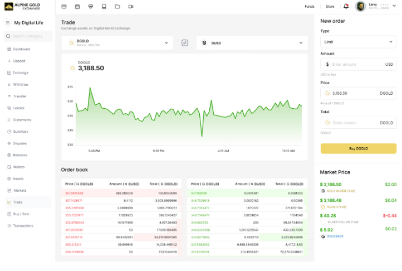Click the GOLDBACK market link
The height and width of the screenshot is (271, 402).
(x=335, y=236)
